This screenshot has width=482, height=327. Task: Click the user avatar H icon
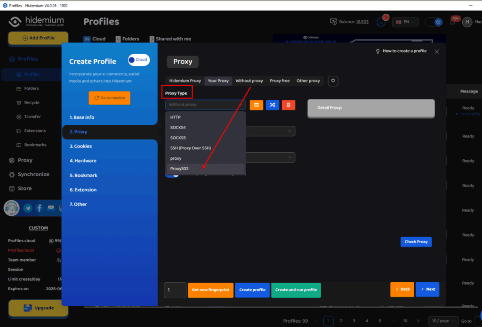tap(467, 22)
